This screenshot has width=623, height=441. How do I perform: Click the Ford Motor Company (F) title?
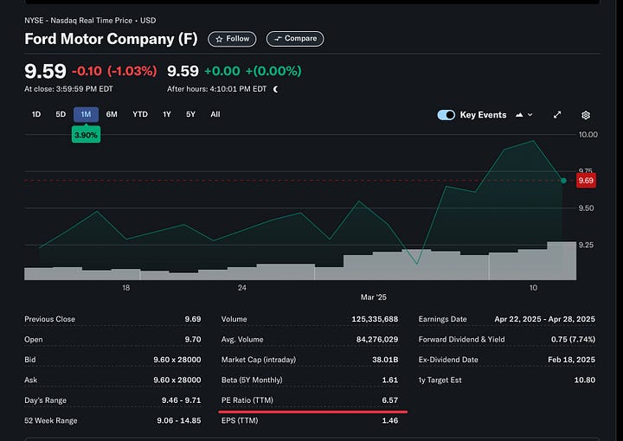coord(112,39)
